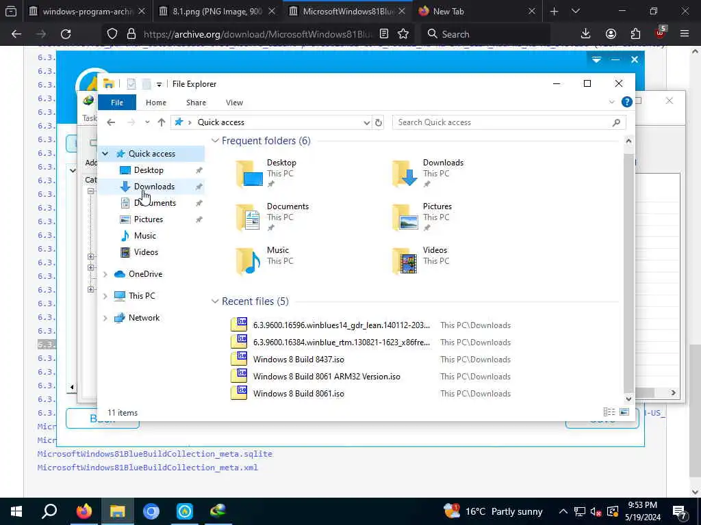The width and height of the screenshot is (701, 525).
Task: Select Videos in the navigation pane
Action: coord(146,252)
